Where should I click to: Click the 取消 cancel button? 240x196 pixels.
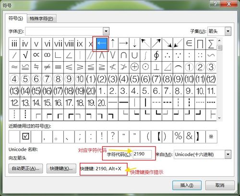[220, 185]
